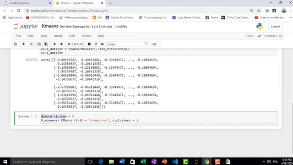
Task: Bookmark this page with the star icon
Action: 259,11
